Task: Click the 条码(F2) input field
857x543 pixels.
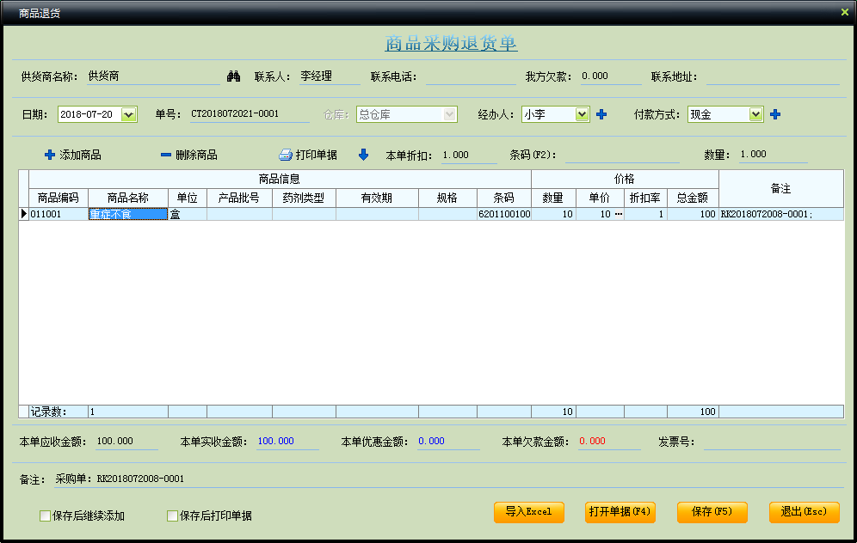Action: tap(622, 156)
